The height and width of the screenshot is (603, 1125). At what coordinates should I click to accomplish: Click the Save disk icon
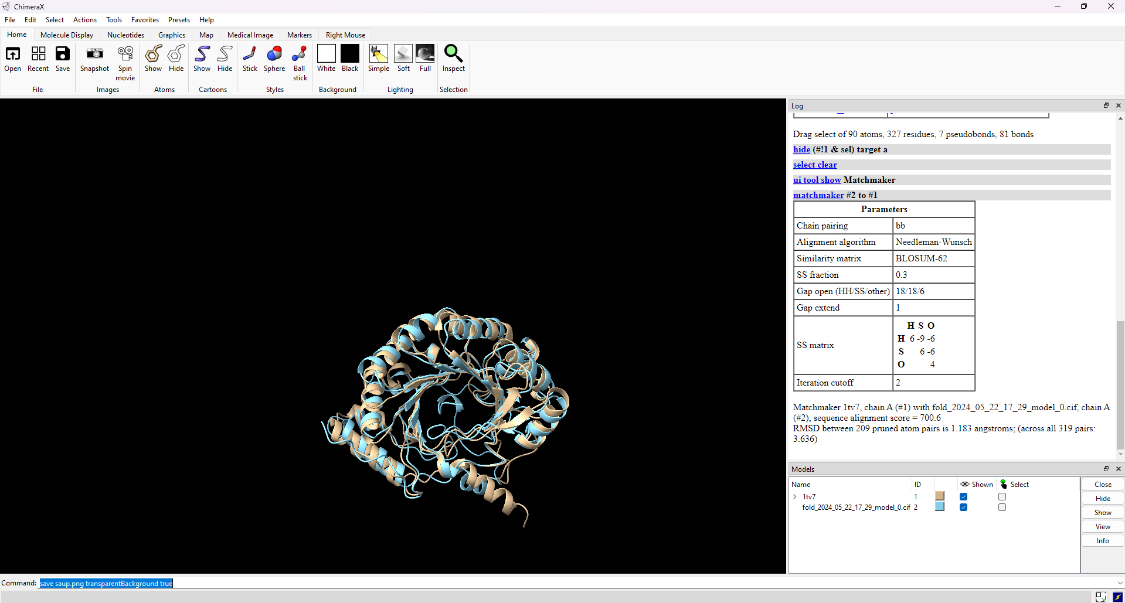(63, 54)
